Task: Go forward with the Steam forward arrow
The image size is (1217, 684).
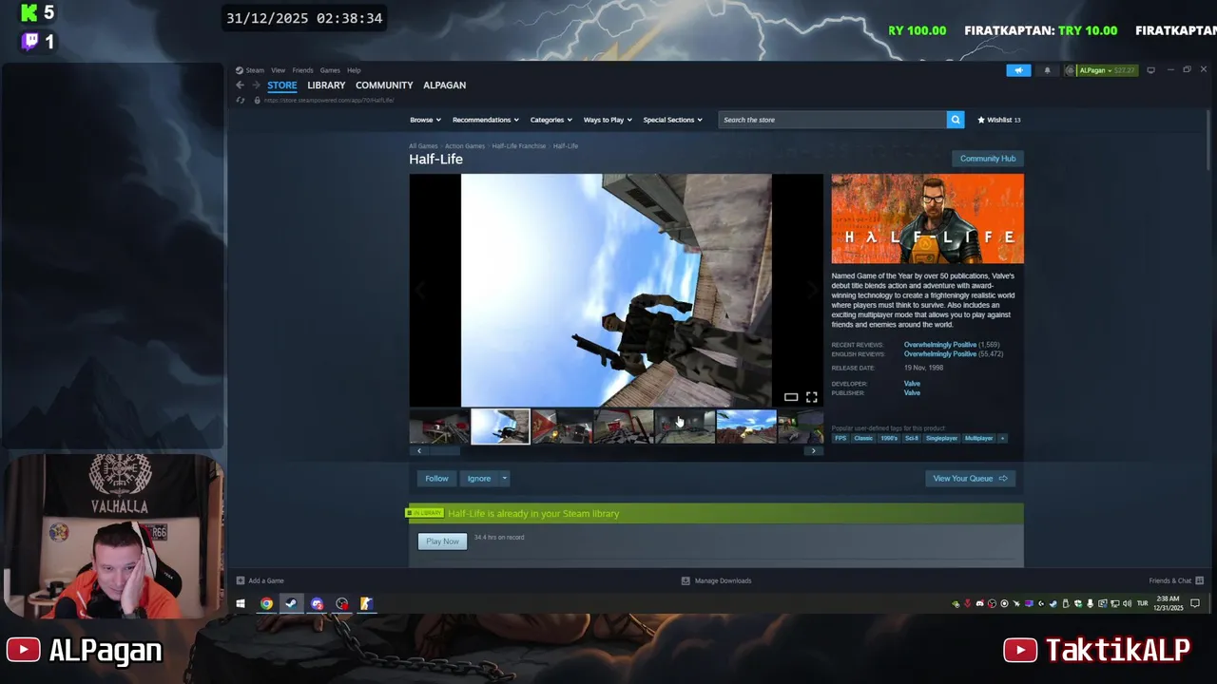Action: pos(254,85)
